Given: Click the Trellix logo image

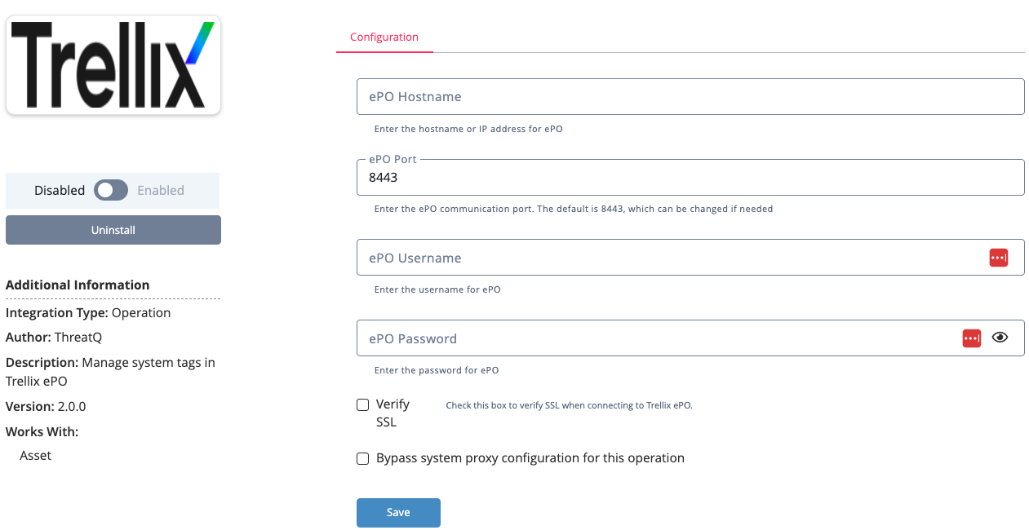Looking at the screenshot, I should click(113, 65).
